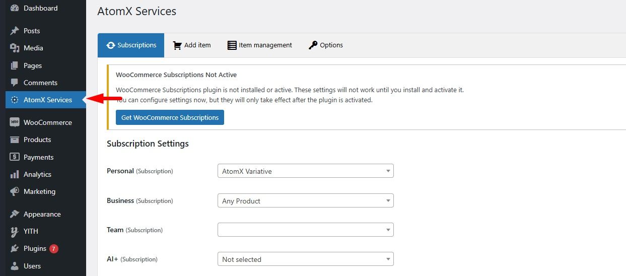Image resolution: width=626 pixels, height=276 pixels.
Task: Open the empty Team subscription dropdown
Action: click(x=306, y=230)
